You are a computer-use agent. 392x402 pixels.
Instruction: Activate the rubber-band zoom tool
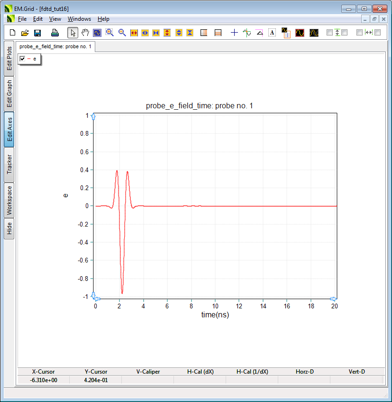click(97, 32)
